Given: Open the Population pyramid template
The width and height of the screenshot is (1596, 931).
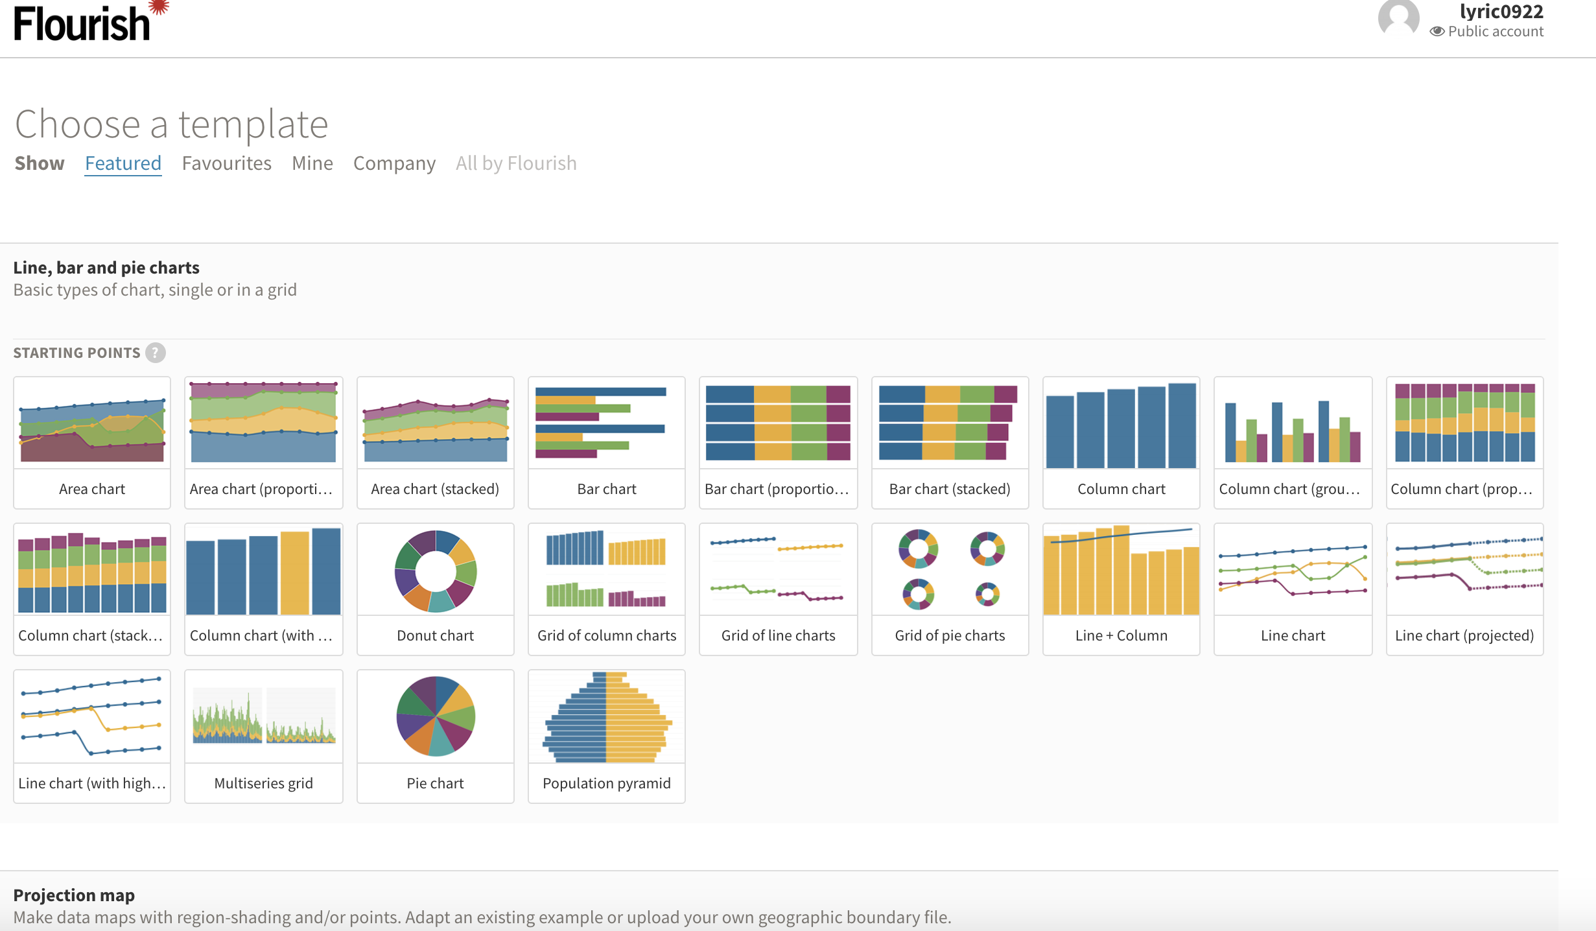Looking at the screenshot, I should [607, 737].
